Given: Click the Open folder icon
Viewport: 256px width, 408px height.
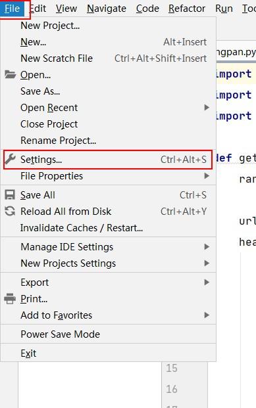Looking at the screenshot, I should click(x=10, y=75).
